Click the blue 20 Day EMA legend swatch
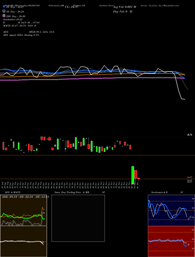The width and height of the screenshot is (195, 257). tap(4, 6)
